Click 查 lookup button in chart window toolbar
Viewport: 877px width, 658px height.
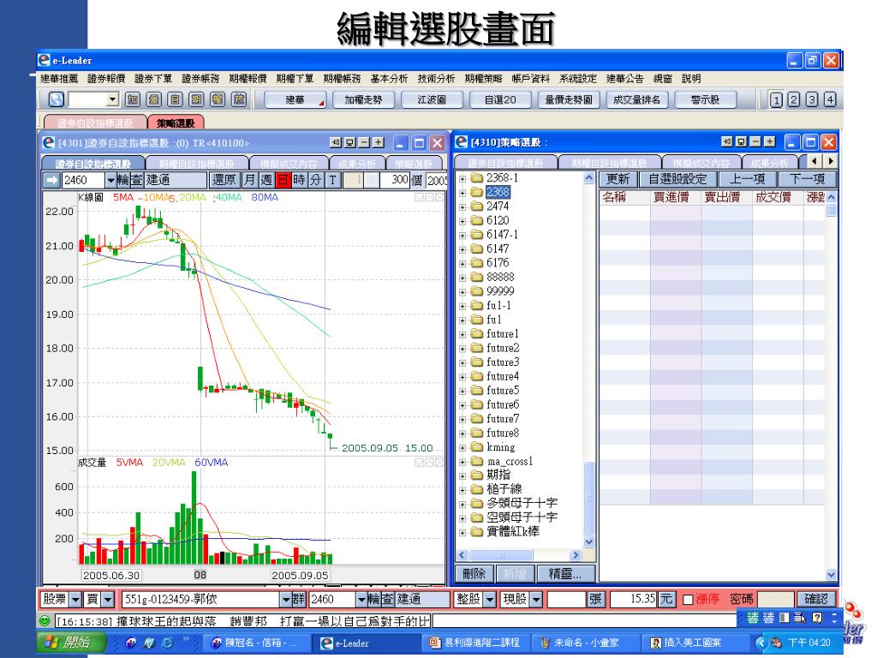pos(136,180)
